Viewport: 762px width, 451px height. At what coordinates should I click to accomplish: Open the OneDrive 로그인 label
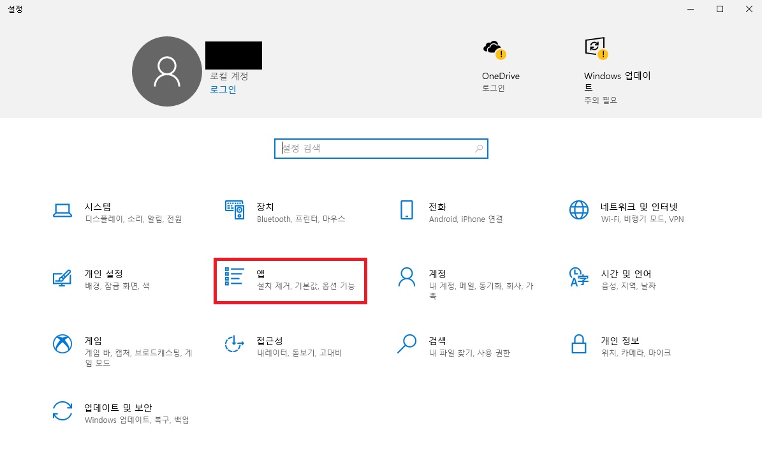pyautogui.click(x=494, y=88)
